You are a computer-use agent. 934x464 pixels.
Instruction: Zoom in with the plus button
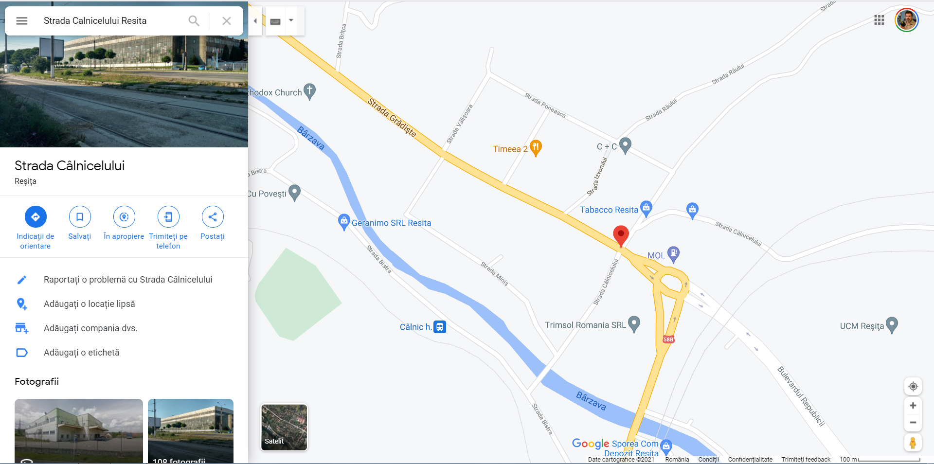coord(913,406)
